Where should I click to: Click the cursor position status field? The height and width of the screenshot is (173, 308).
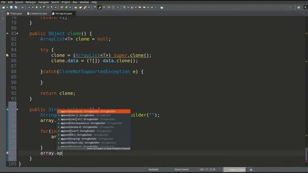(207, 170)
